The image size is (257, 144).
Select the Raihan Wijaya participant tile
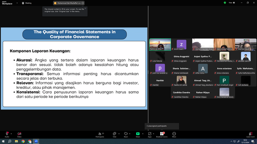[x=203, y=92]
